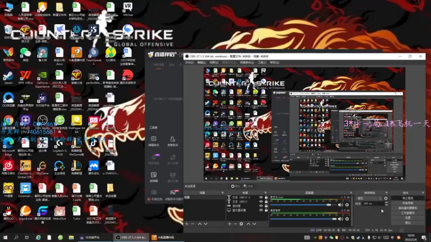Move the selected source down
This screenshot has width=431, height=242.
coord(254,224)
